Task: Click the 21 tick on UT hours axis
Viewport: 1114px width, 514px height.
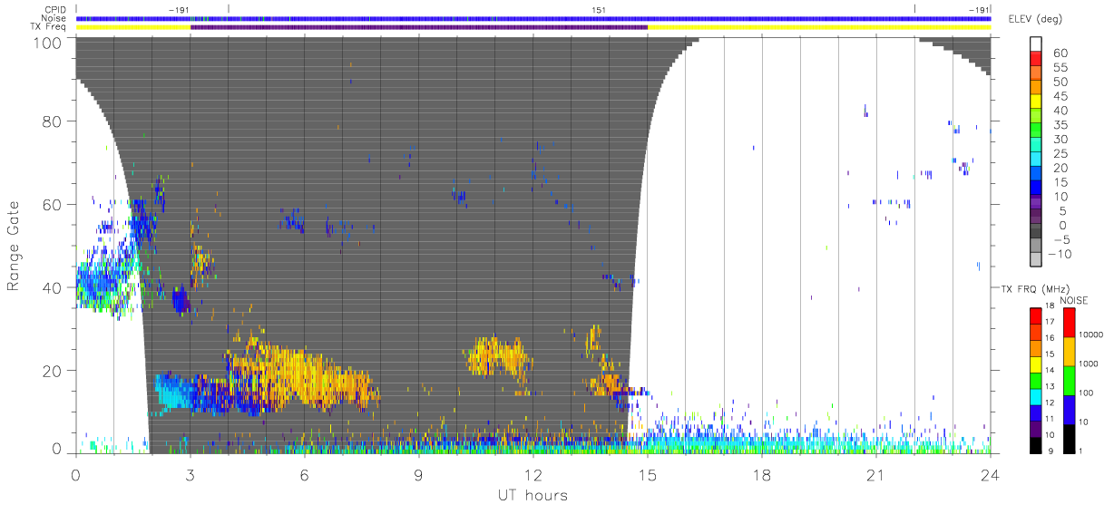Action: pos(875,474)
